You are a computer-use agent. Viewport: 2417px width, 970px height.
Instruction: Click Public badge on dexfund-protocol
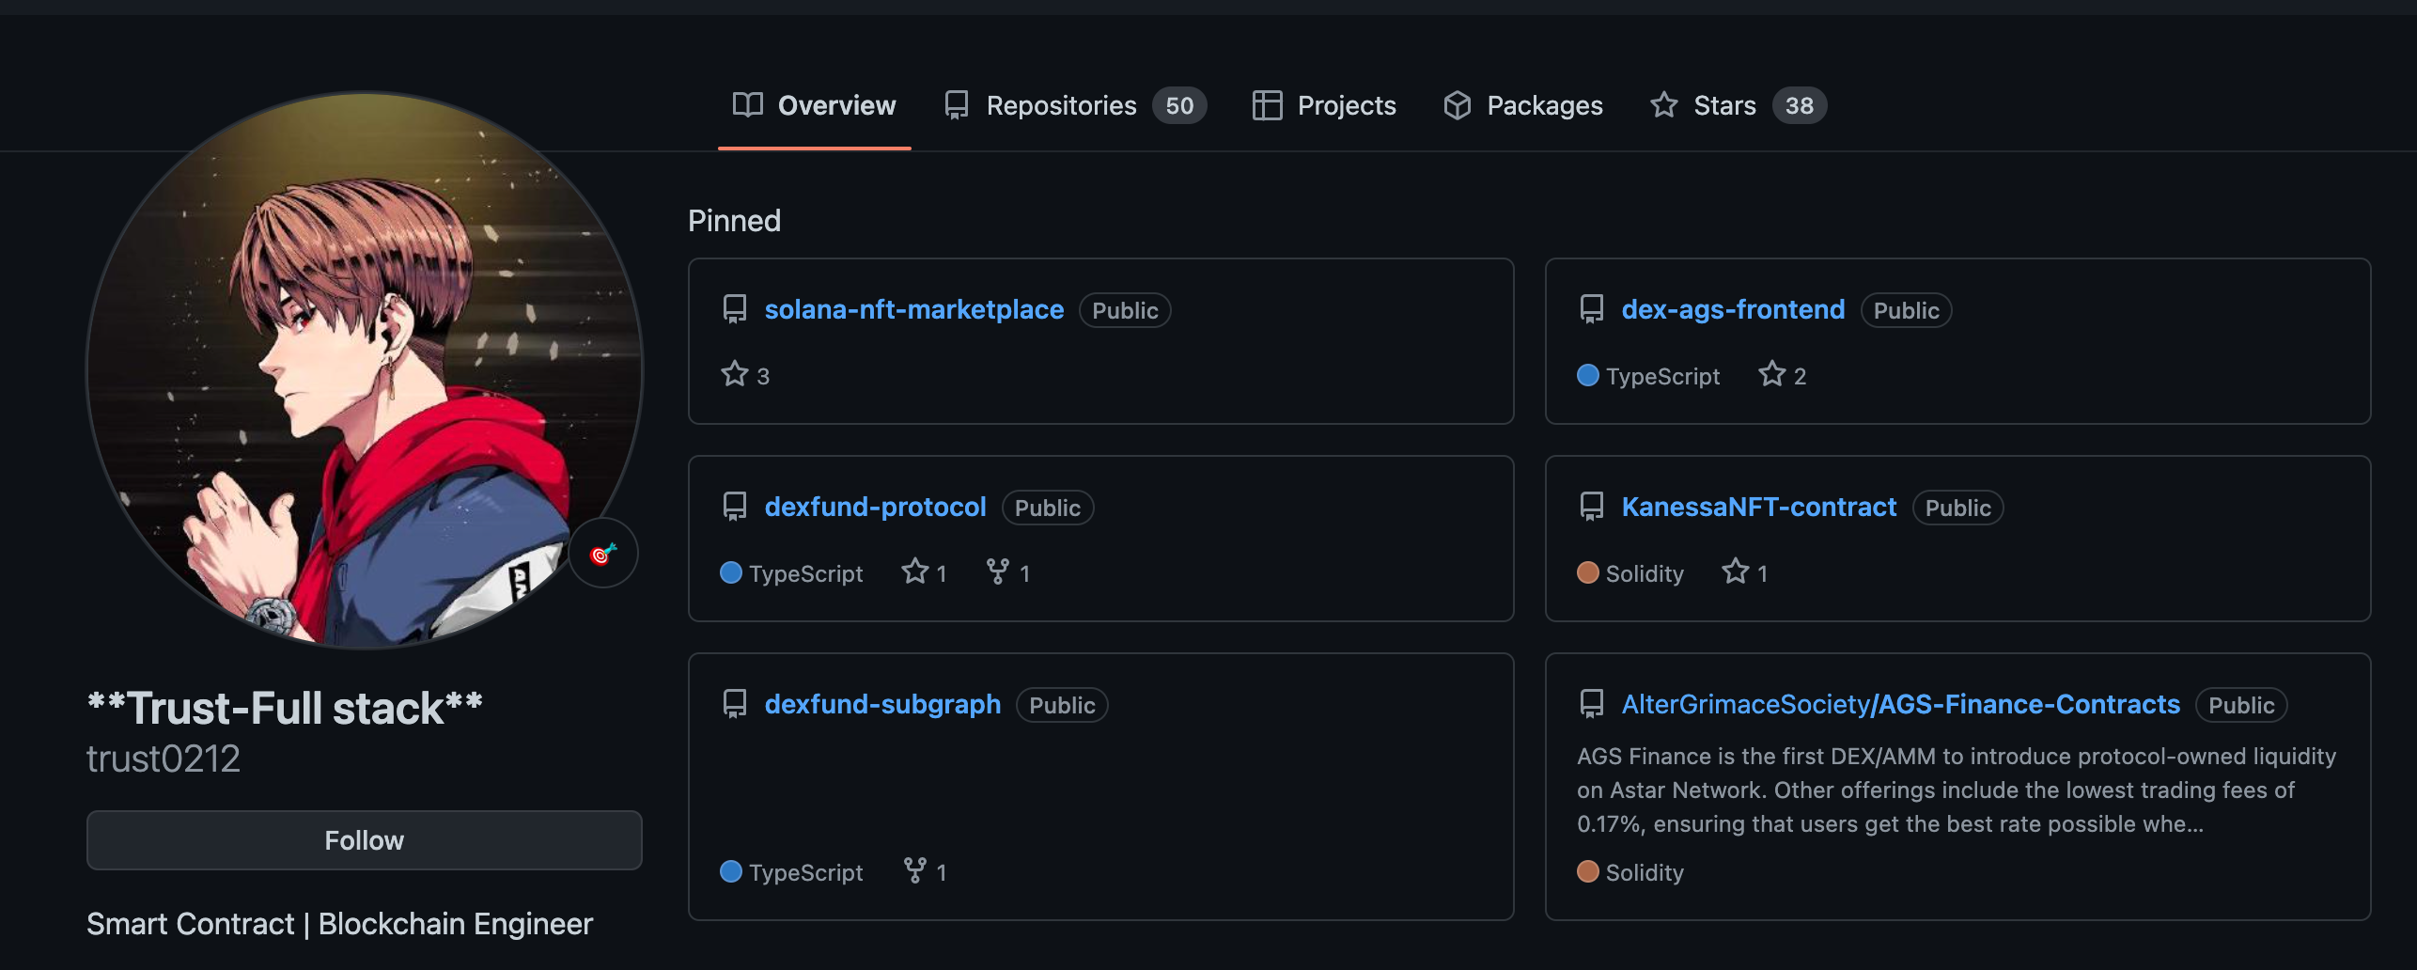(1048, 508)
